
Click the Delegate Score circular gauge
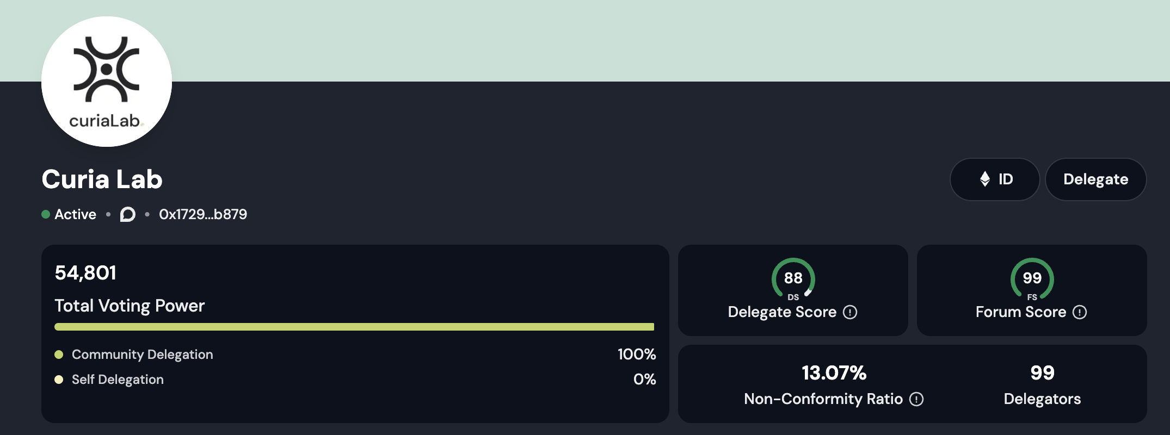(793, 278)
